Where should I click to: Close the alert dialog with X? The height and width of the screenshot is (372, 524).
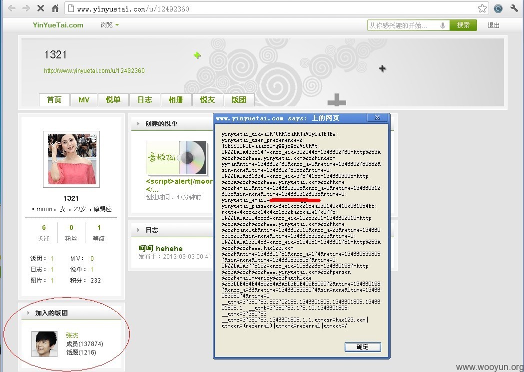pos(377,117)
